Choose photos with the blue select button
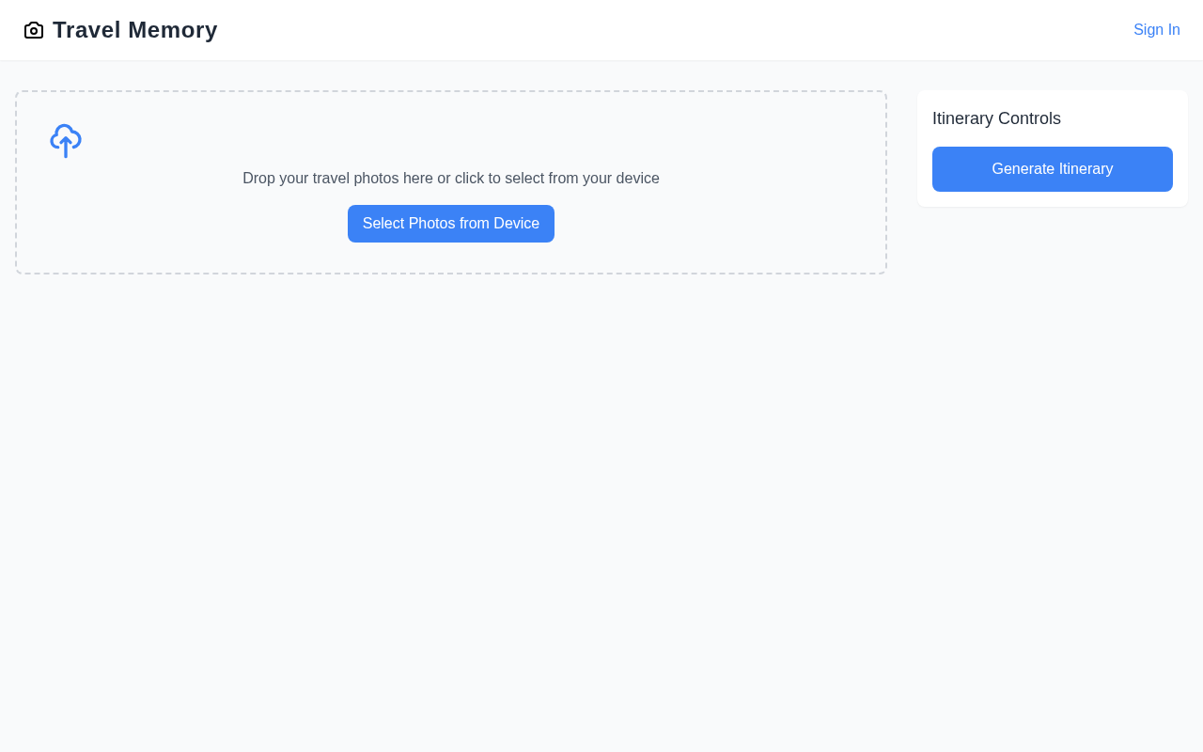The height and width of the screenshot is (752, 1203). (450, 224)
